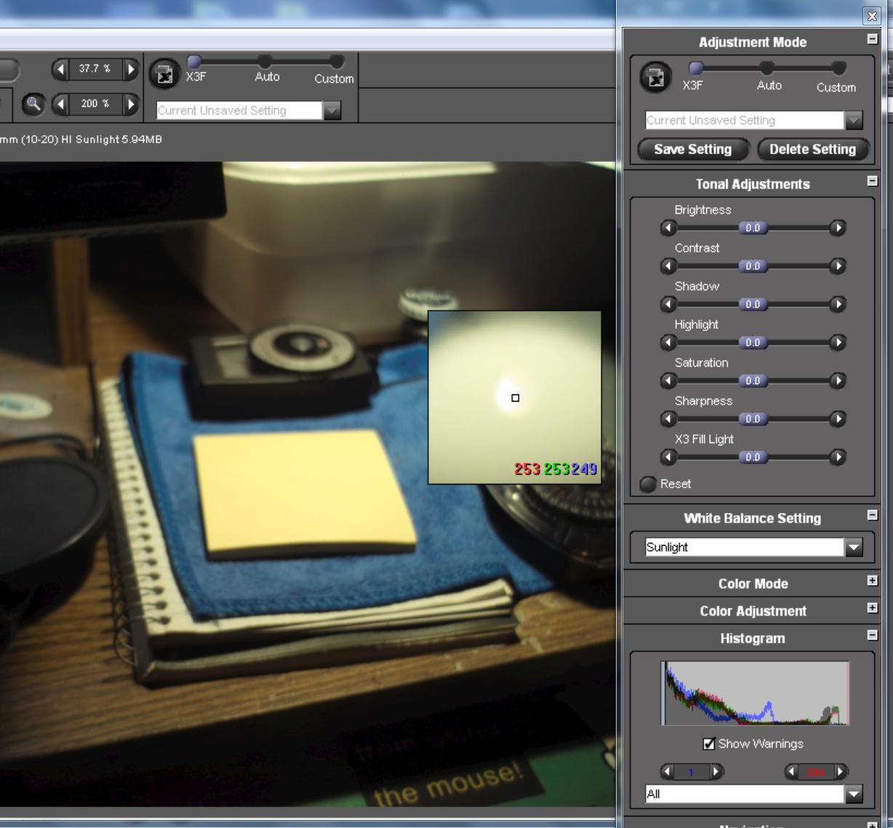Select Auto mode in the main toolbar

tap(265, 61)
